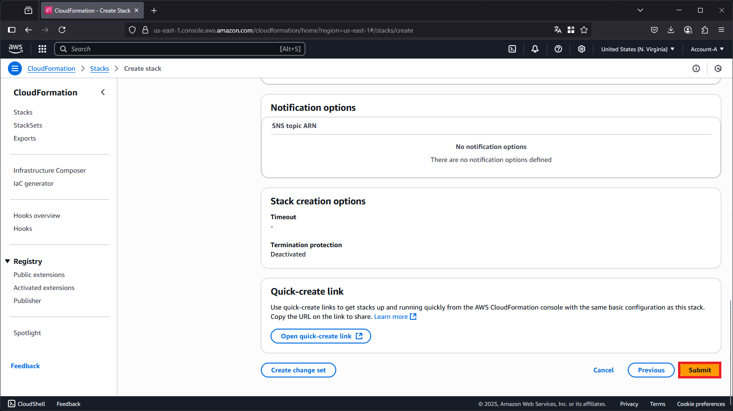Open Infrastructure Composer from sidebar
Viewport: 733px width, 411px height.
tap(50, 170)
